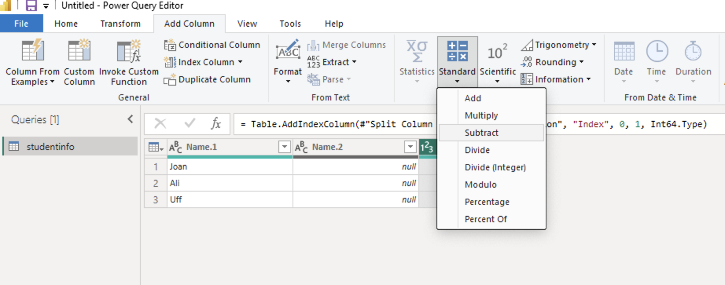
Task: Click Merge Columns
Action: tap(346, 45)
